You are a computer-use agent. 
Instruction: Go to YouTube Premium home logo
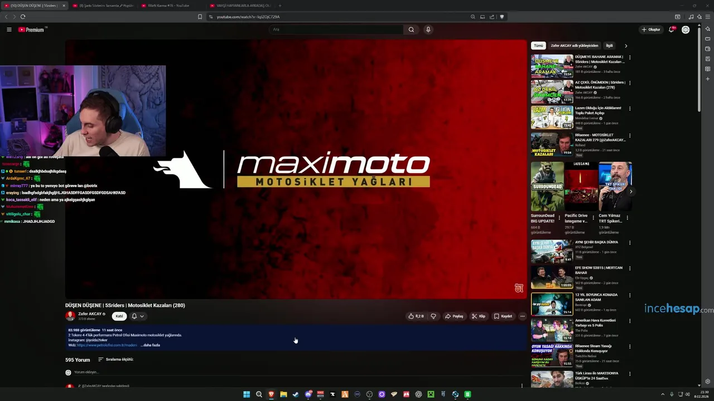point(31,30)
